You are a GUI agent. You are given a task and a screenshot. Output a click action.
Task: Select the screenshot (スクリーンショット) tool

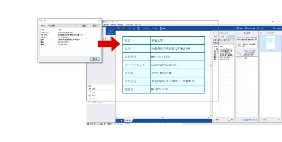pos(101,102)
